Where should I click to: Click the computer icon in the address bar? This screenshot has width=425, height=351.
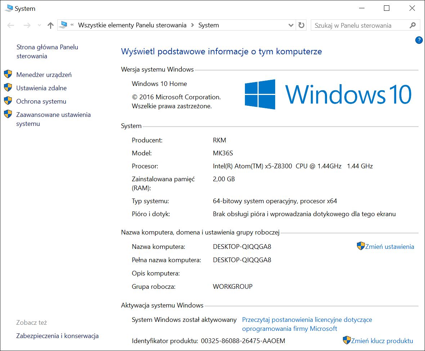click(63, 25)
